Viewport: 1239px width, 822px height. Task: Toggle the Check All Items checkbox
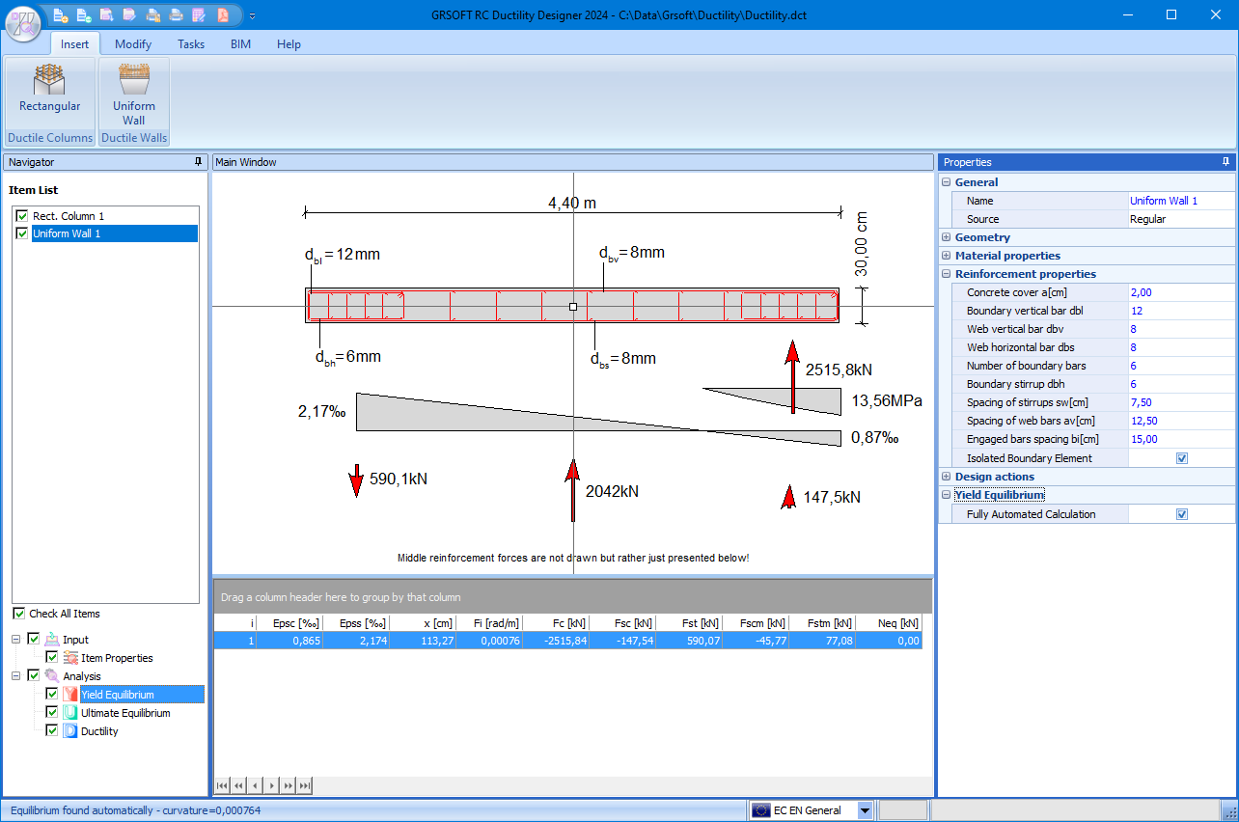18,614
